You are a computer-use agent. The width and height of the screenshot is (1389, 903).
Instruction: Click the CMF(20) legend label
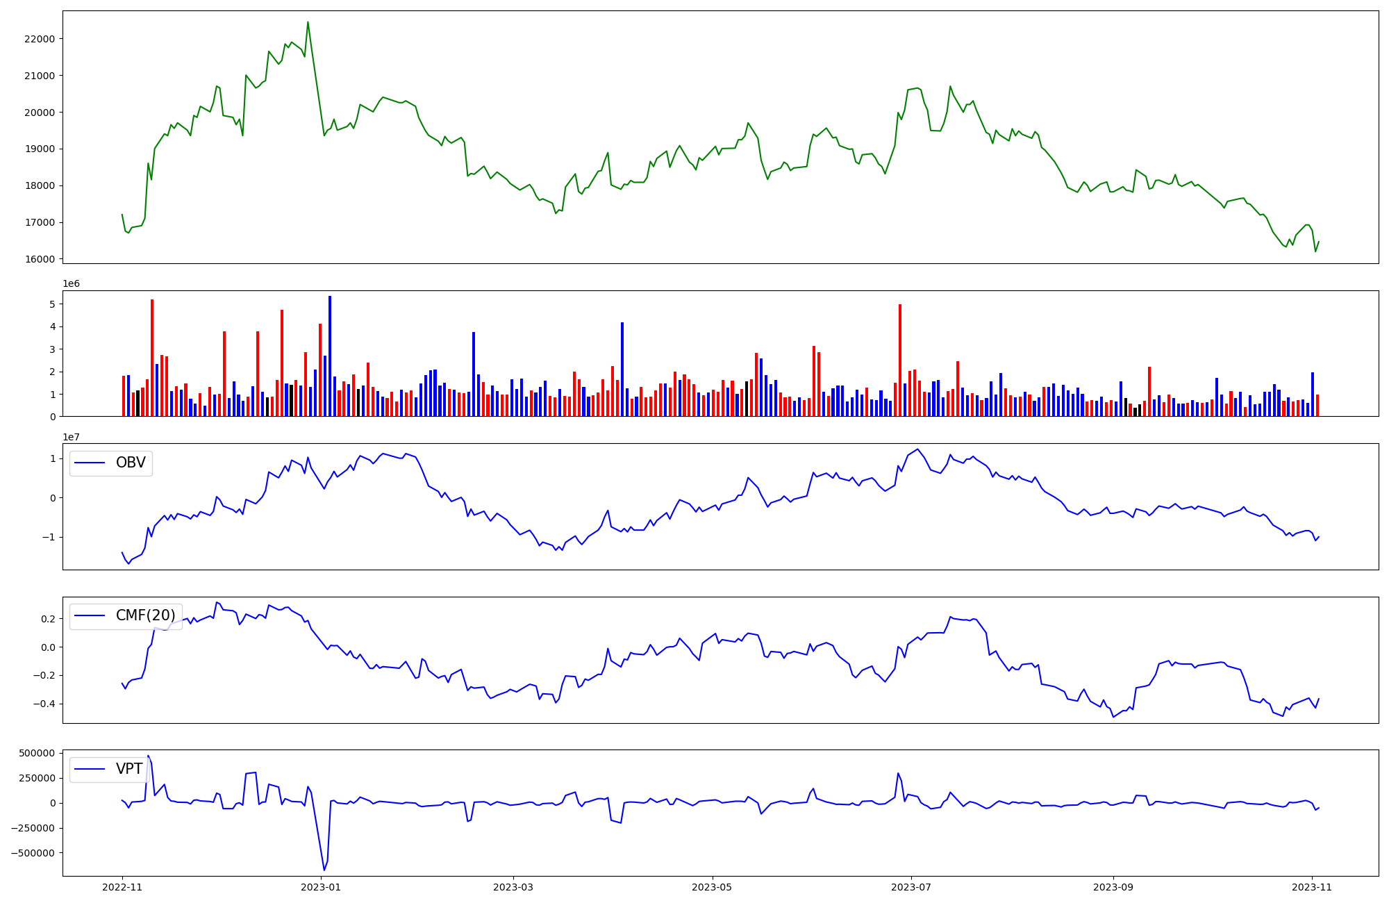coord(145,616)
